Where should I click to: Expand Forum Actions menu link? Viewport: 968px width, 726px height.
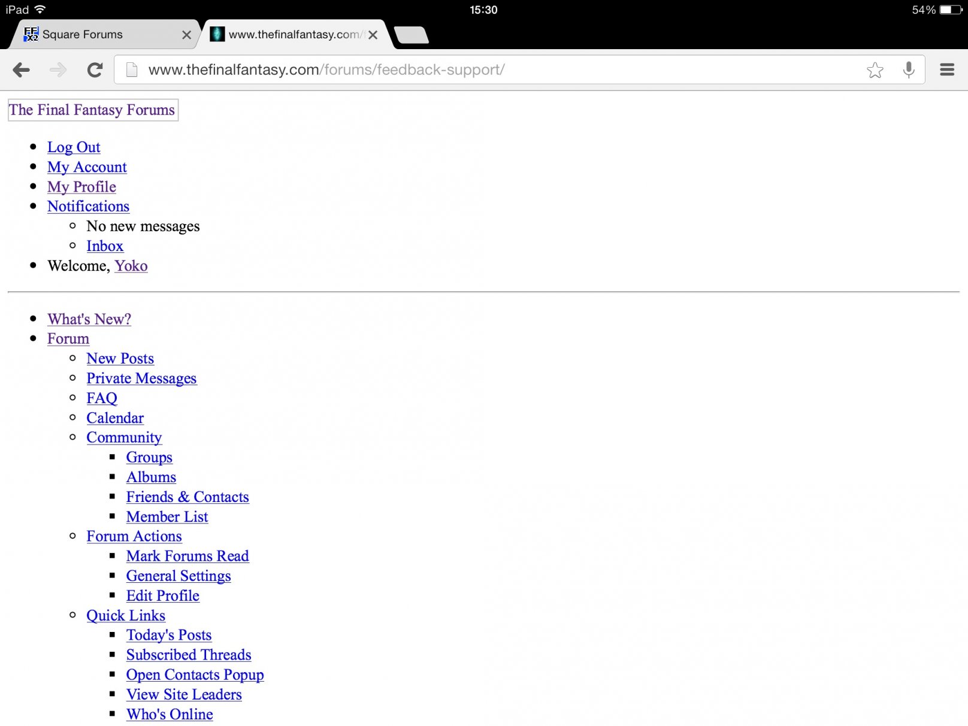pos(134,537)
